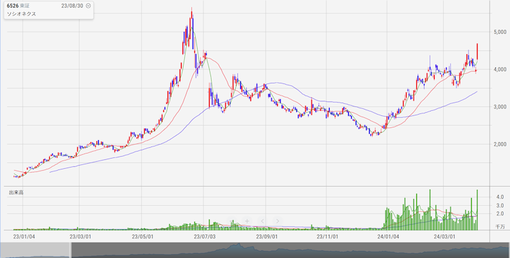Click the selected range in bottom navigator
Image resolution: width=510 pixels, height=258 pixels.
click(291, 250)
